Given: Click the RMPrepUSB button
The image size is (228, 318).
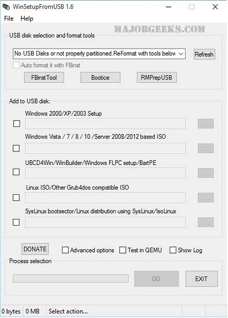Looking at the screenshot, I should coord(157,78).
